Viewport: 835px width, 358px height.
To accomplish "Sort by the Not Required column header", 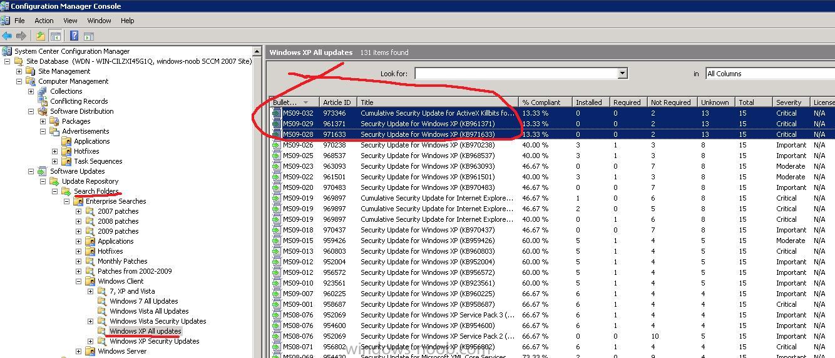I will coord(672,102).
